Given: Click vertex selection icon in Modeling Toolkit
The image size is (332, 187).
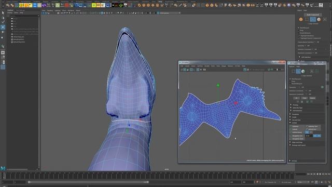Looking at the screenshot, I should pos(307,20).
